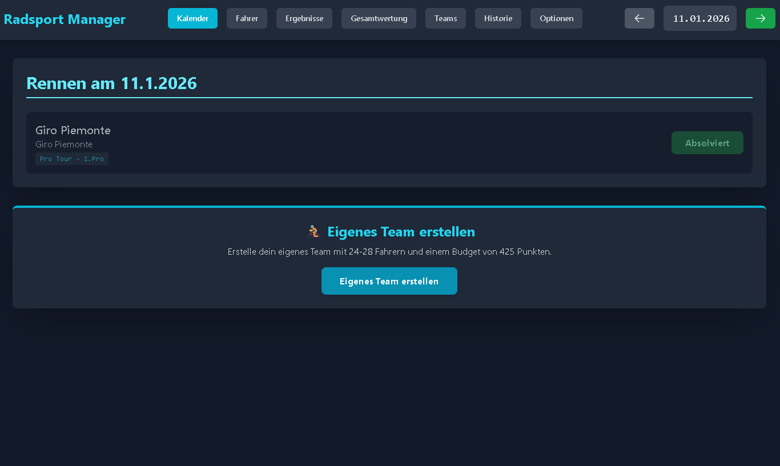780x466 pixels.
Task: Switch to the Fahrer tab
Action: pyautogui.click(x=247, y=18)
